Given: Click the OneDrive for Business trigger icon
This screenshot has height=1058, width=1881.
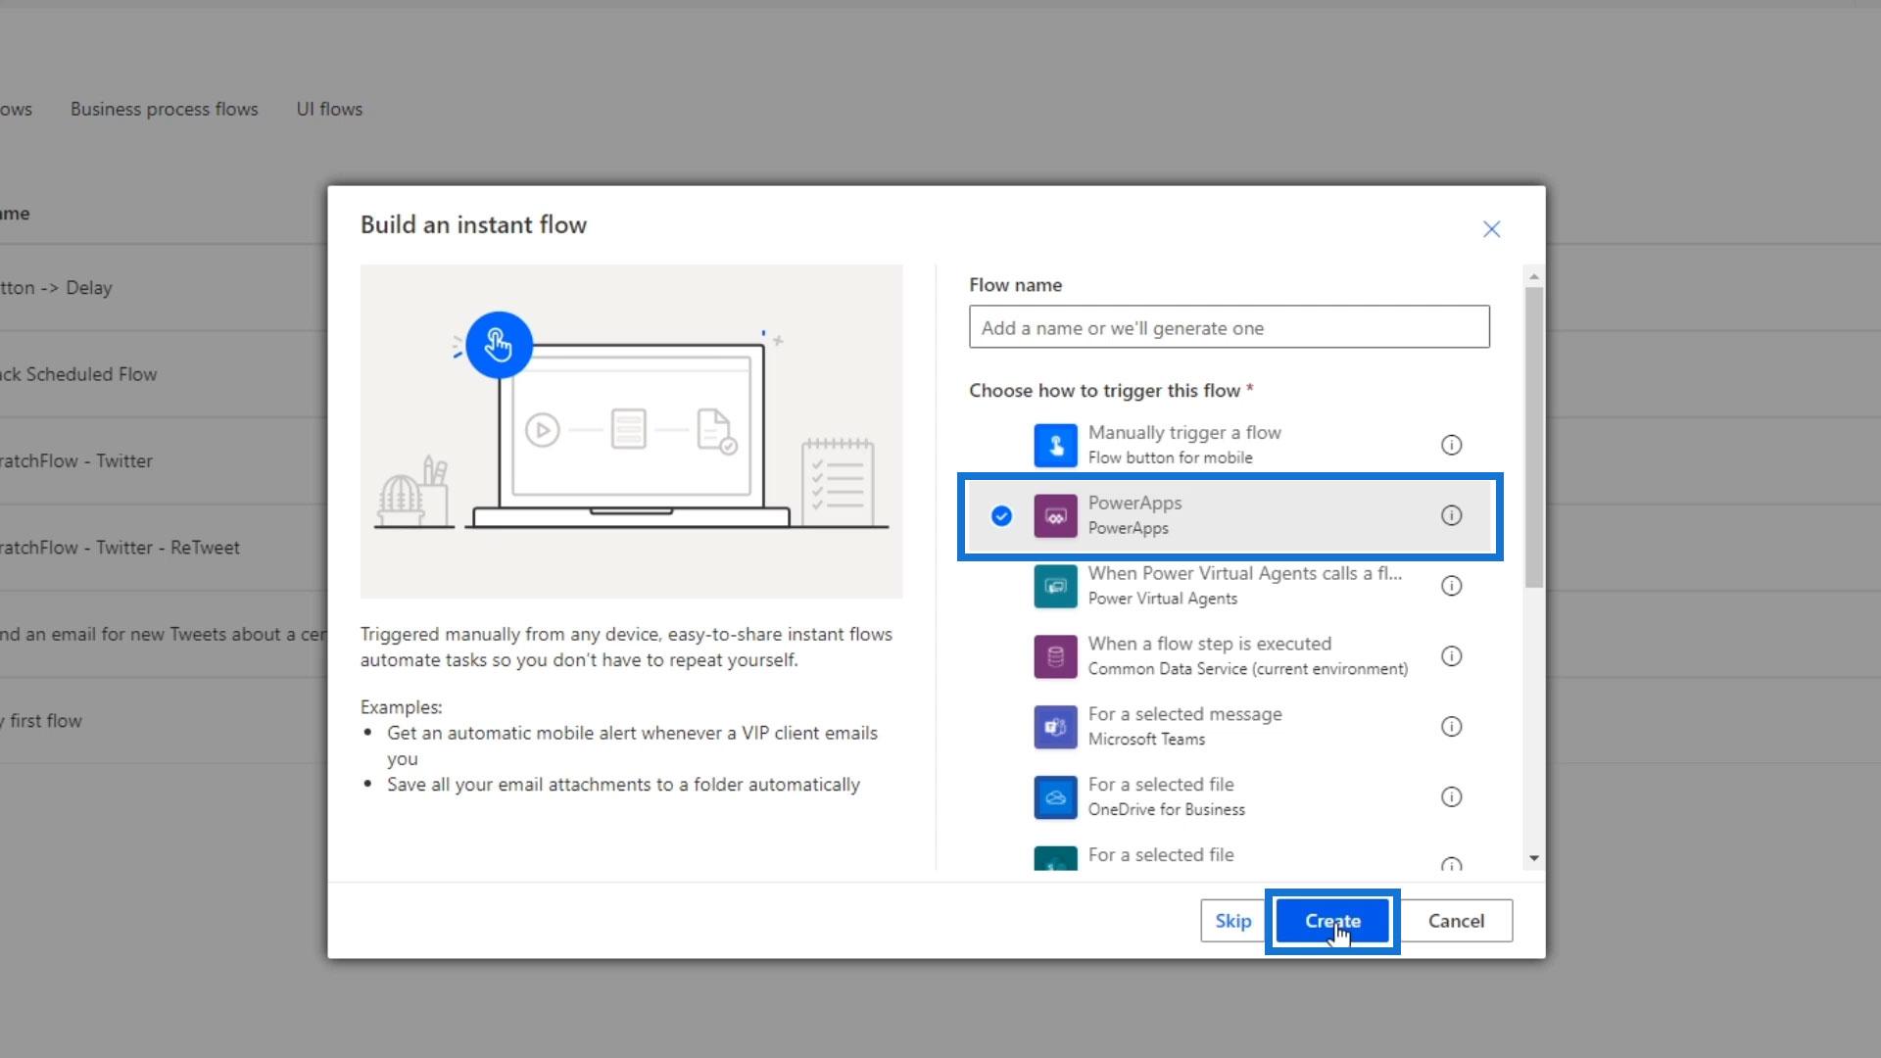Looking at the screenshot, I should tap(1055, 797).
